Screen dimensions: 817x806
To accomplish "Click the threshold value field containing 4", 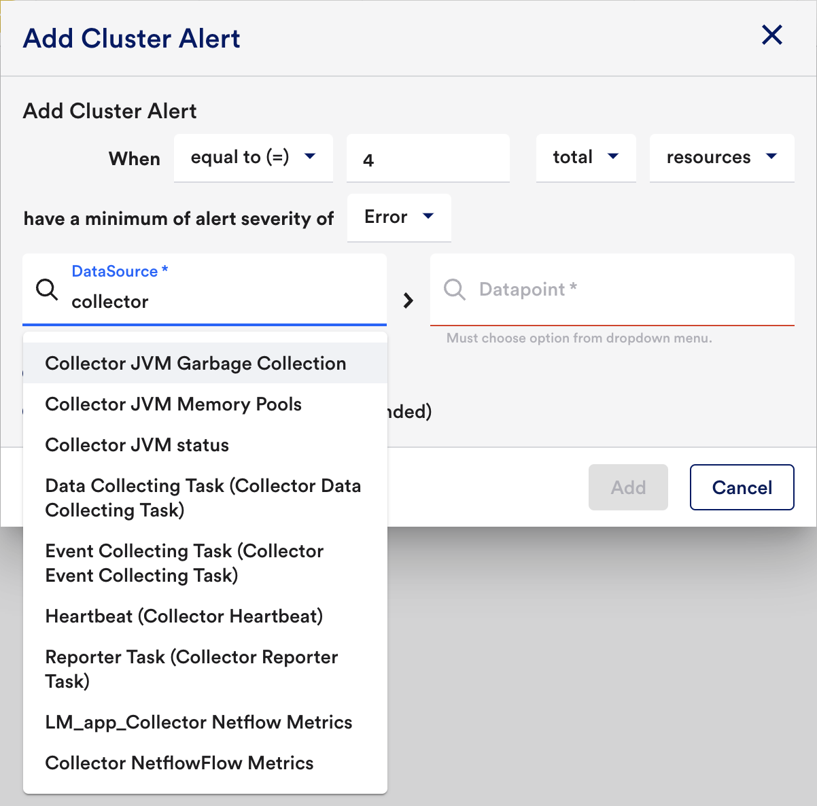I will pos(428,160).
